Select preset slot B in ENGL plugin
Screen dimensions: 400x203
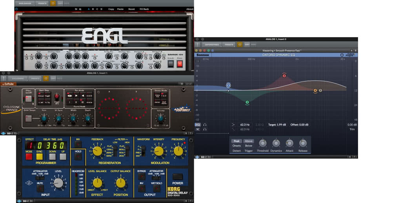coord(93,9)
